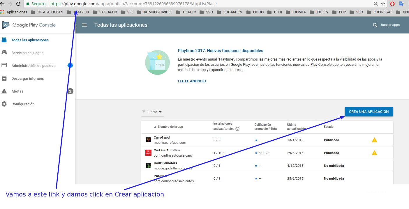Click the Todas las aplicaciones android icon
Viewport: 409px width, 209px height.
point(4,40)
